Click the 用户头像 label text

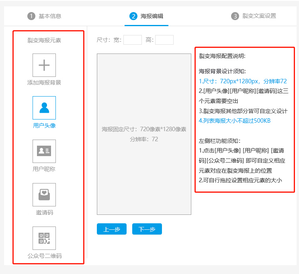tap(44, 126)
